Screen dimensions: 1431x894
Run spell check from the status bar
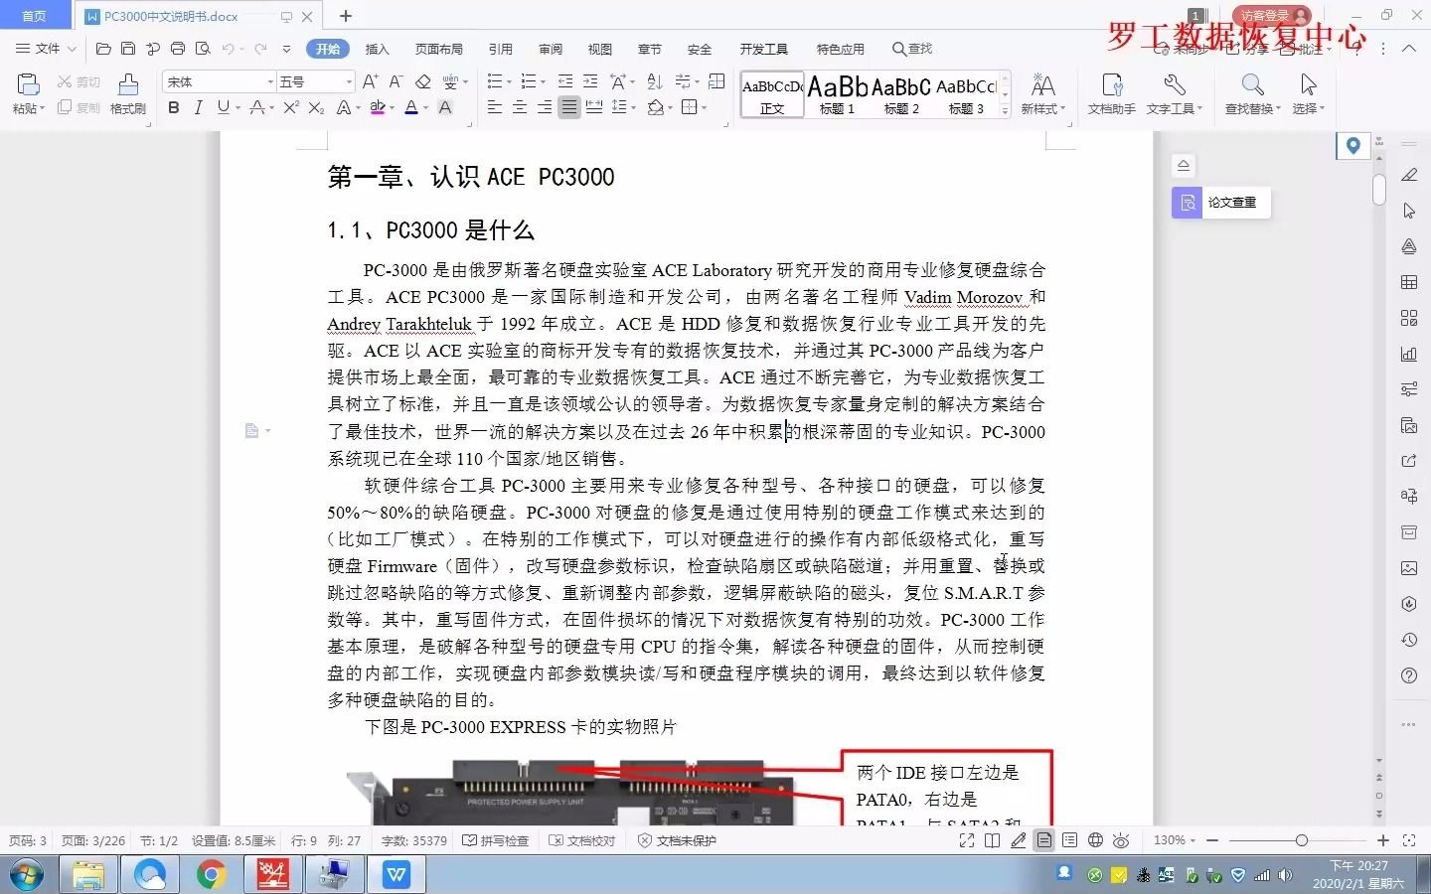(x=497, y=840)
